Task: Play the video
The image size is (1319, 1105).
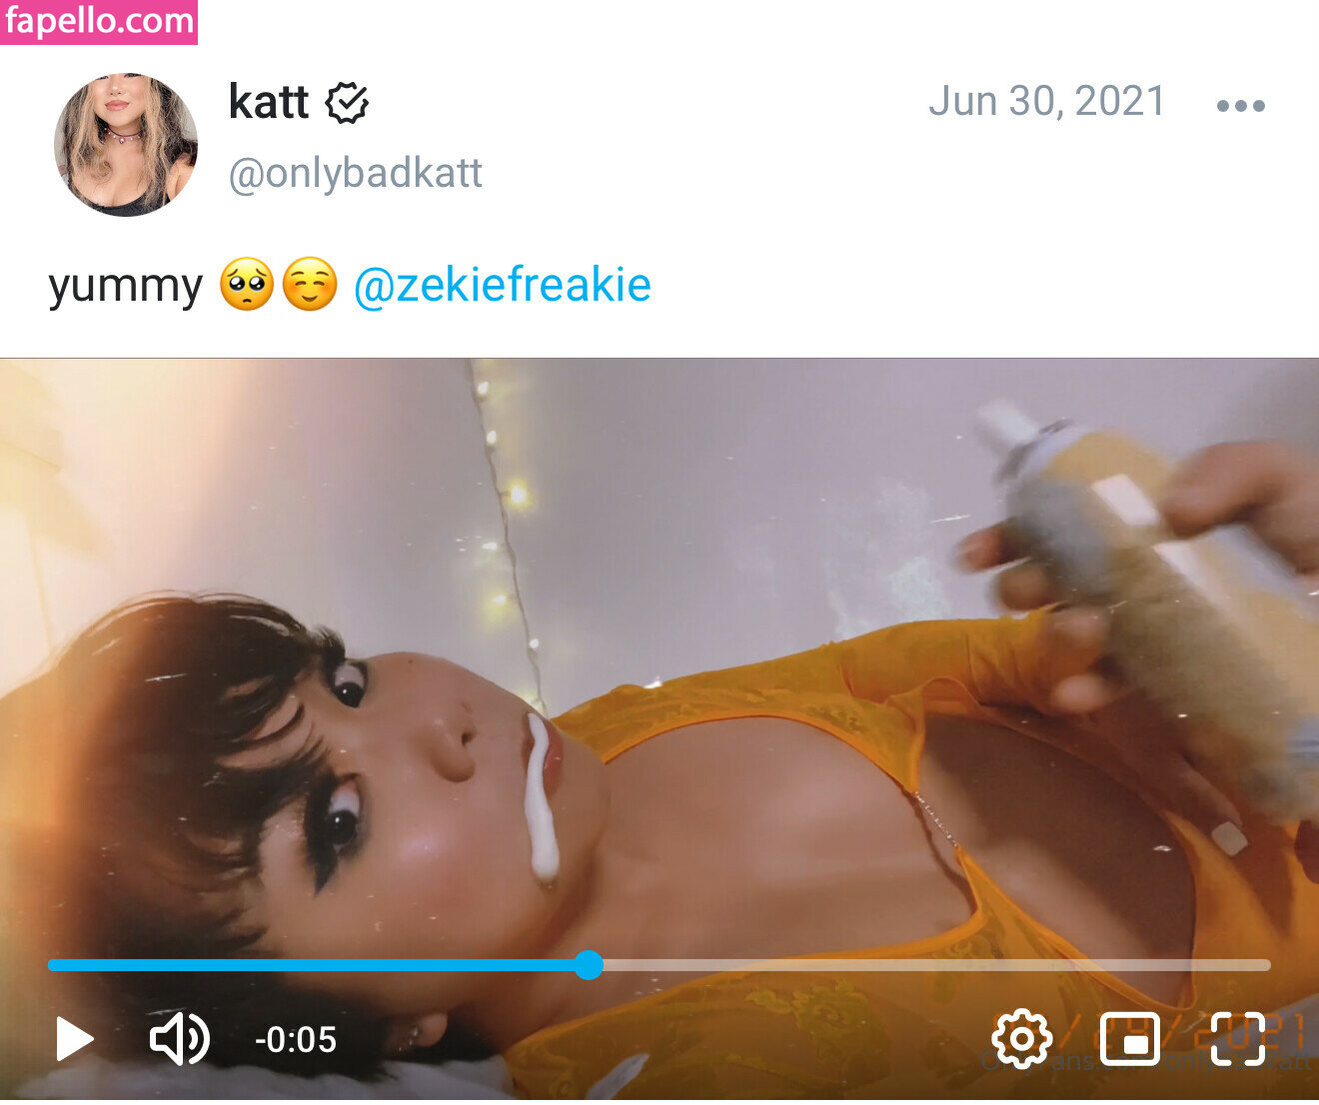Action: coord(74,1039)
